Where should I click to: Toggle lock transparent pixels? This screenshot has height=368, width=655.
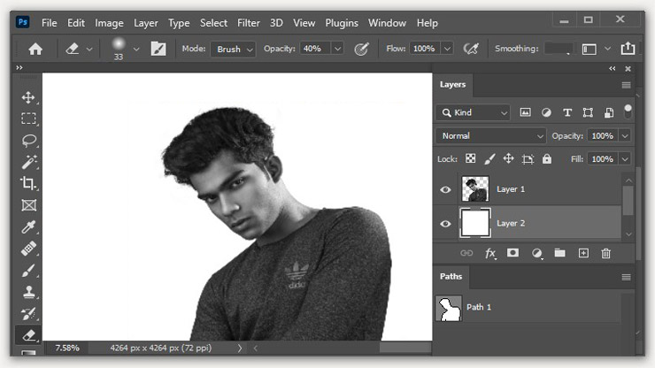click(x=470, y=159)
